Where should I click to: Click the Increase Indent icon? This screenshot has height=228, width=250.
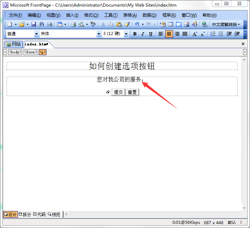pyautogui.click(x=237, y=34)
